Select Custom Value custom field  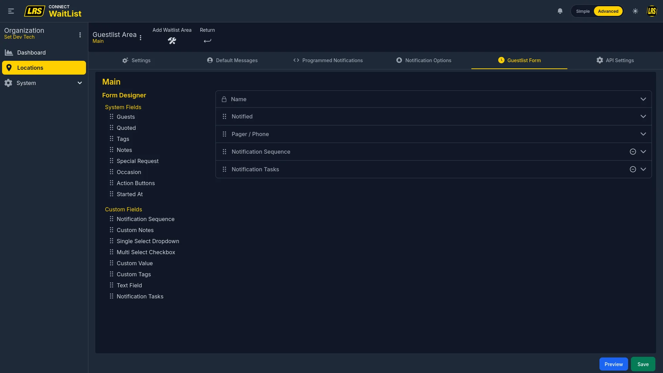pyautogui.click(x=135, y=263)
